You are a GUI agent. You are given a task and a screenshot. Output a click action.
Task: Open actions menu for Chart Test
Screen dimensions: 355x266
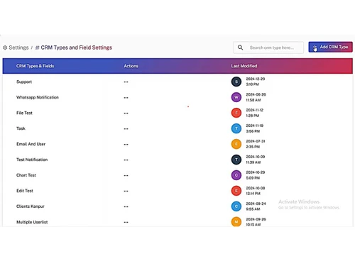126,176
